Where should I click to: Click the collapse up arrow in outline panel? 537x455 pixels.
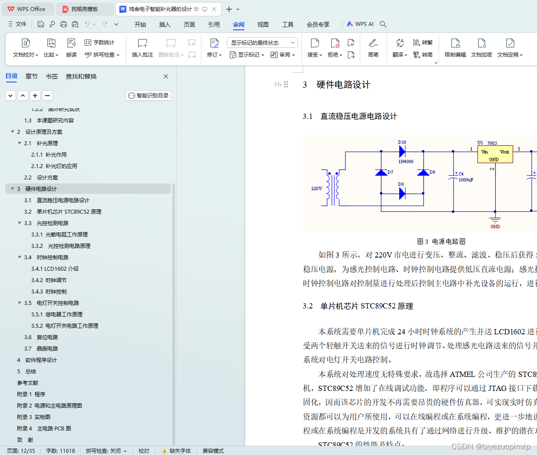(x=23, y=96)
